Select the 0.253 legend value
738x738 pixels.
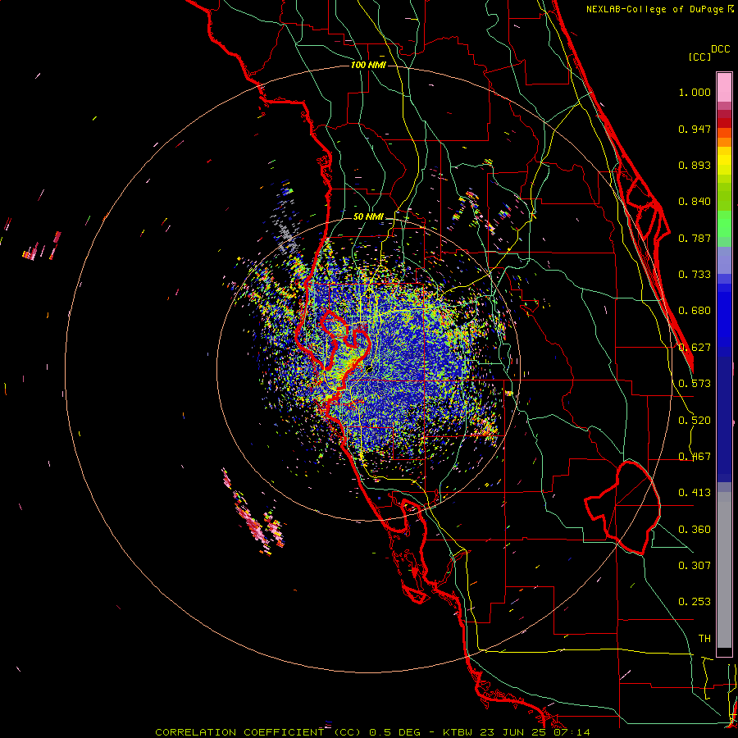pyautogui.click(x=695, y=602)
